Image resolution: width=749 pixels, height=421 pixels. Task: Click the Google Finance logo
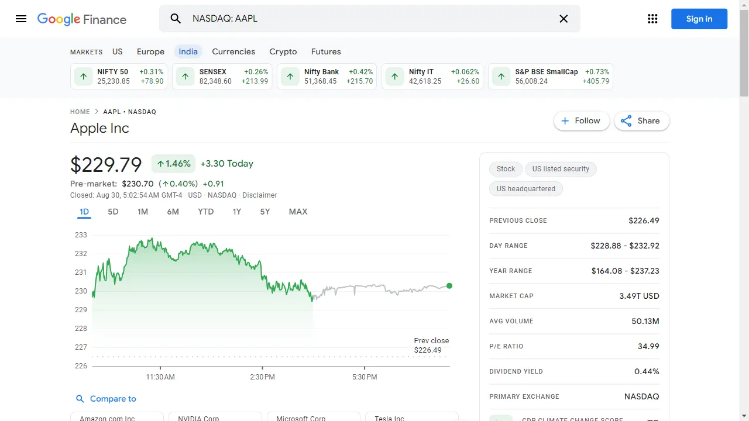(x=82, y=19)
